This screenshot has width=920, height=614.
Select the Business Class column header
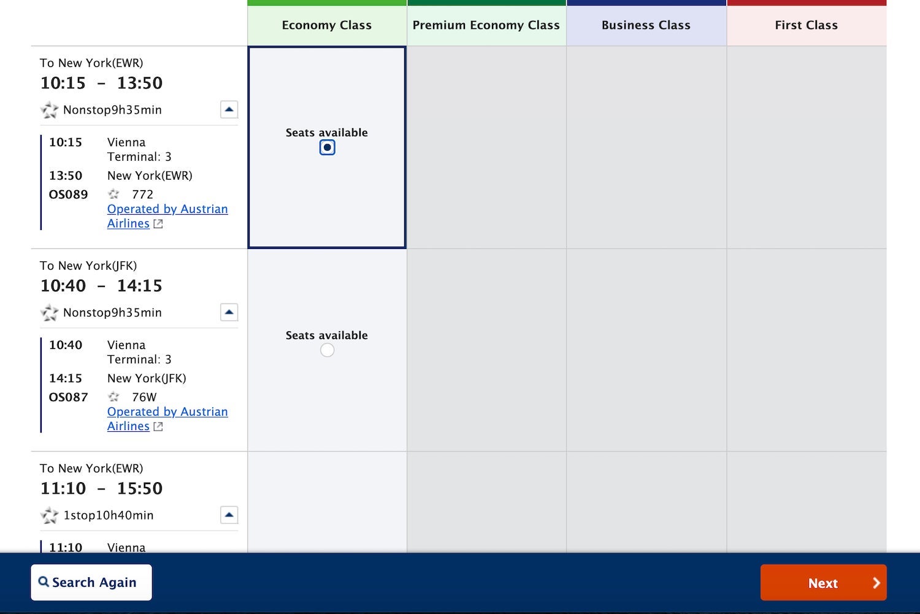click(x=646, y=25)
